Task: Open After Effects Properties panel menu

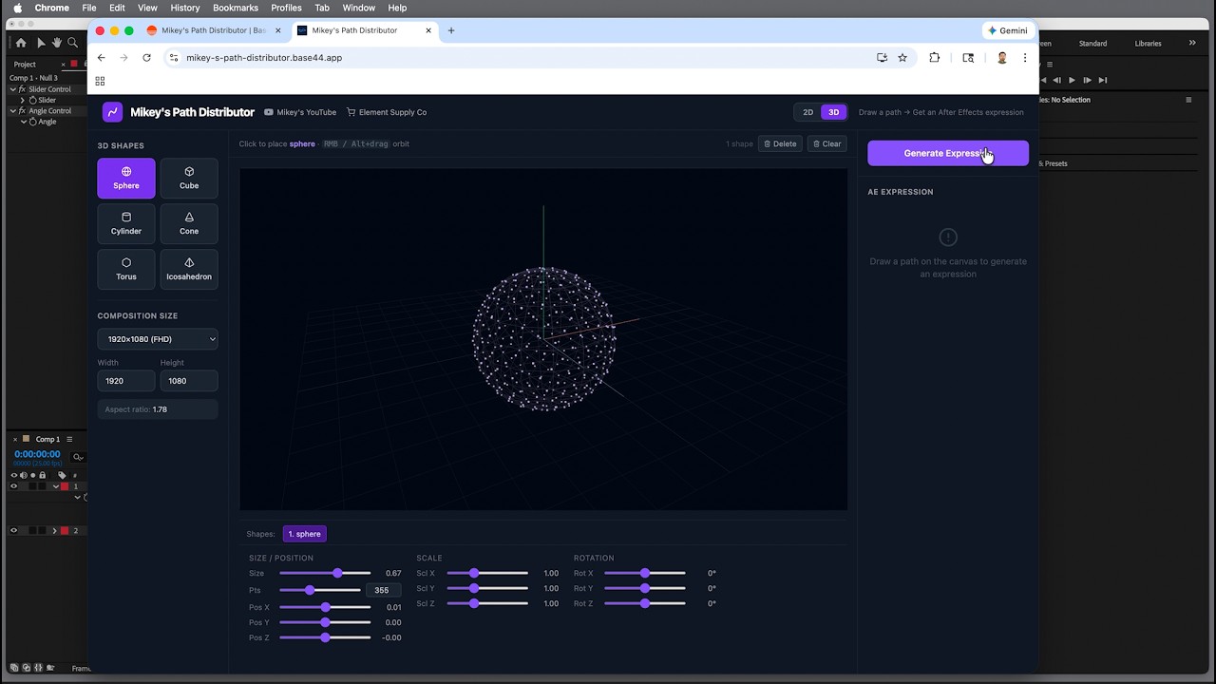Action: coord(1187,100)
